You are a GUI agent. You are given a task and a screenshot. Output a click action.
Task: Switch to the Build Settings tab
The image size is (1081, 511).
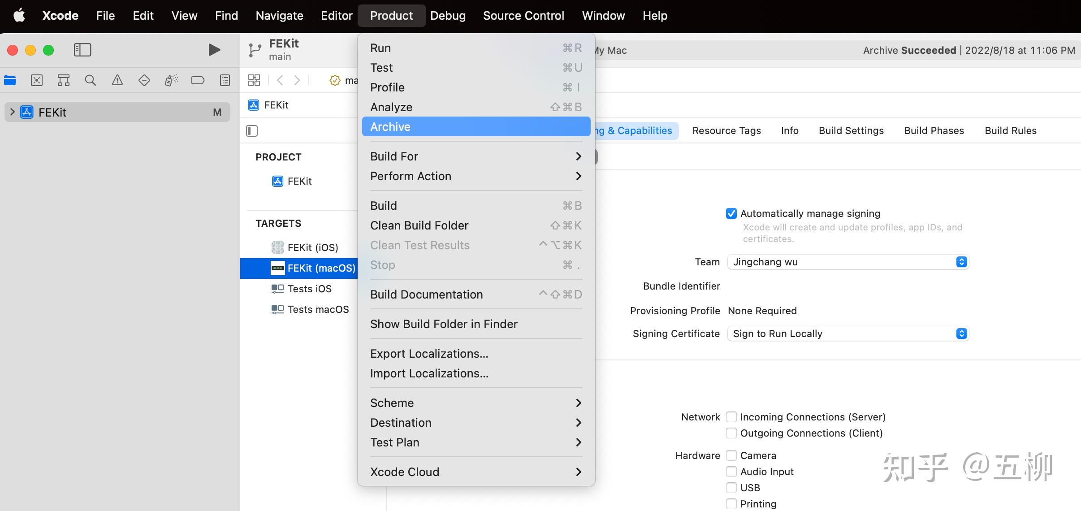(x=851, y=130)
